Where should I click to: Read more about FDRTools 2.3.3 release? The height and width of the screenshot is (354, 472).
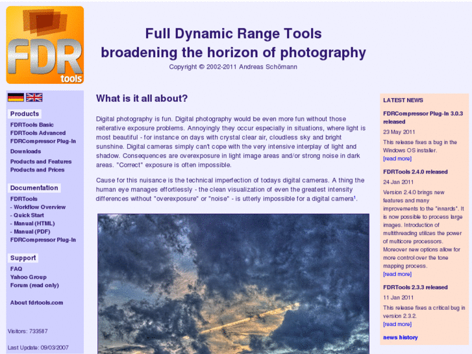tap(397, 324)
